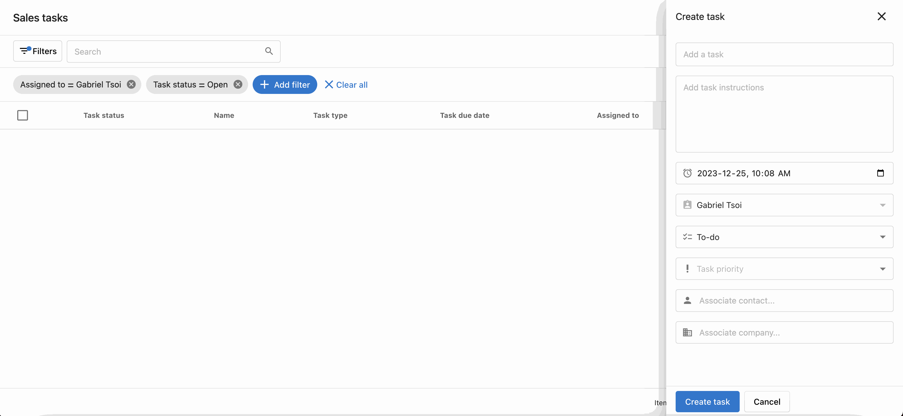Image resolution: width=903 pixels, height=416 pixels.
Task: Click the company building icon
Action: [687, 332]
